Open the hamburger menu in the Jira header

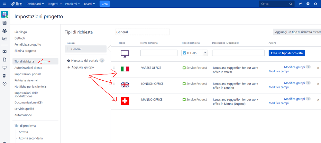(x=5, y=4)
